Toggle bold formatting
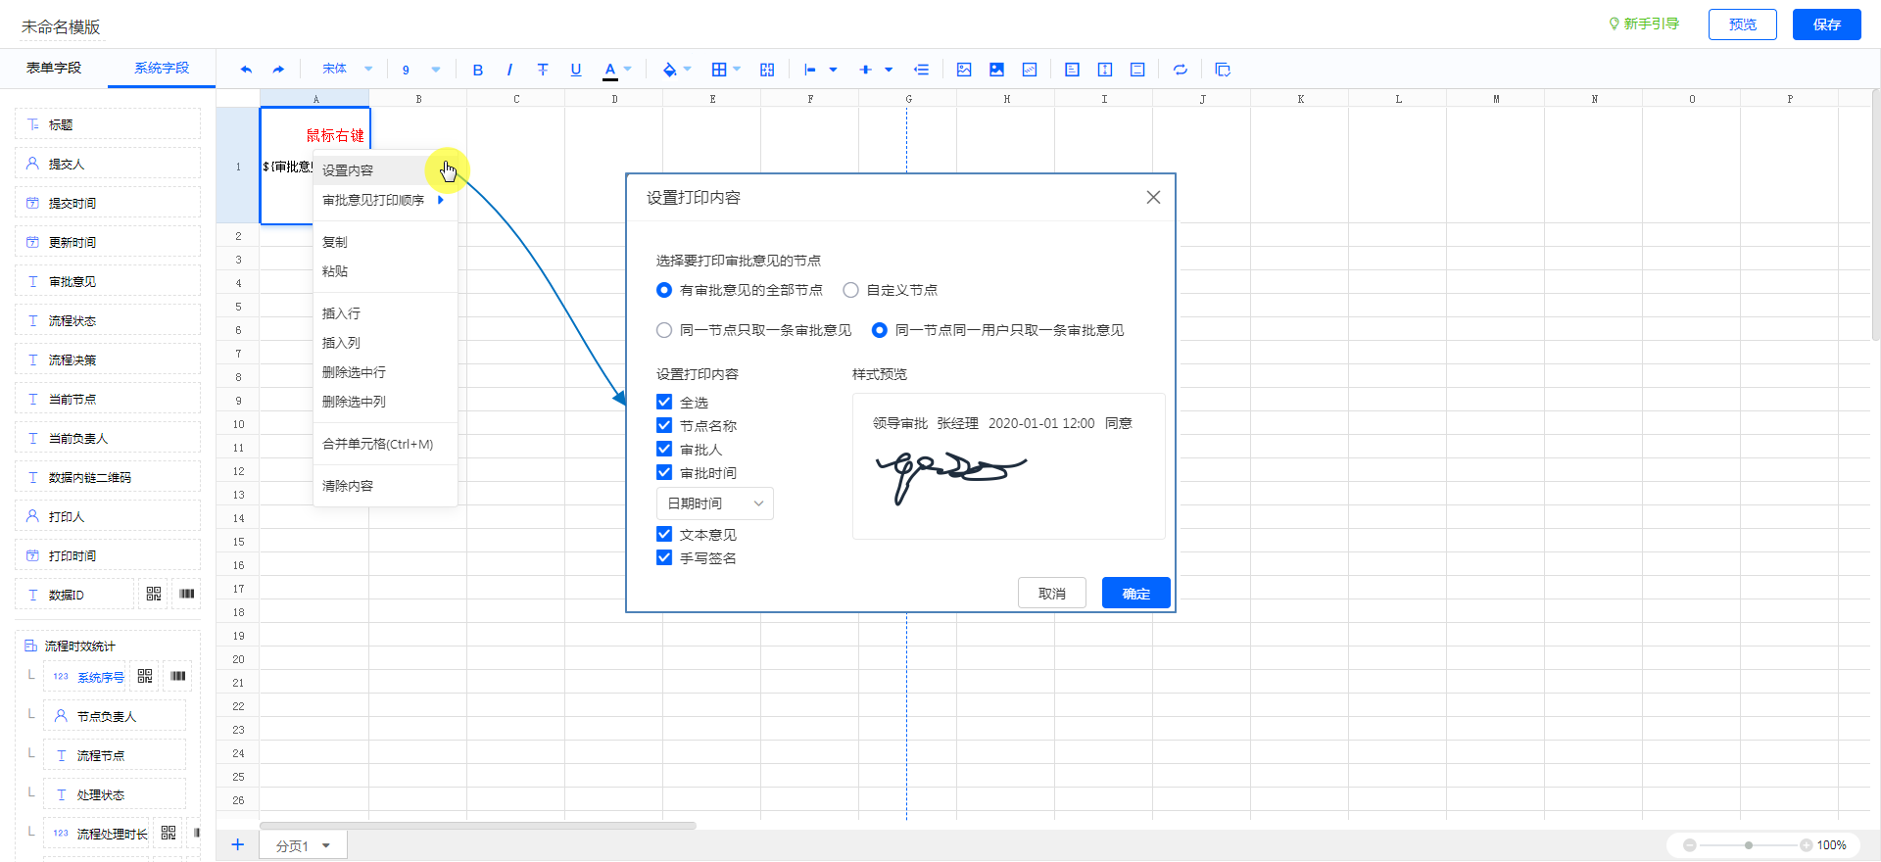The width and height of the screenshot is (1881, 862). pos(477,70)
